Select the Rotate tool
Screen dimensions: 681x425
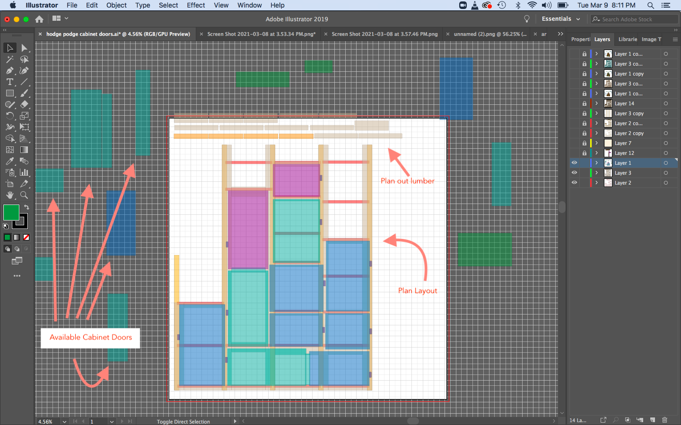(9, 116)
